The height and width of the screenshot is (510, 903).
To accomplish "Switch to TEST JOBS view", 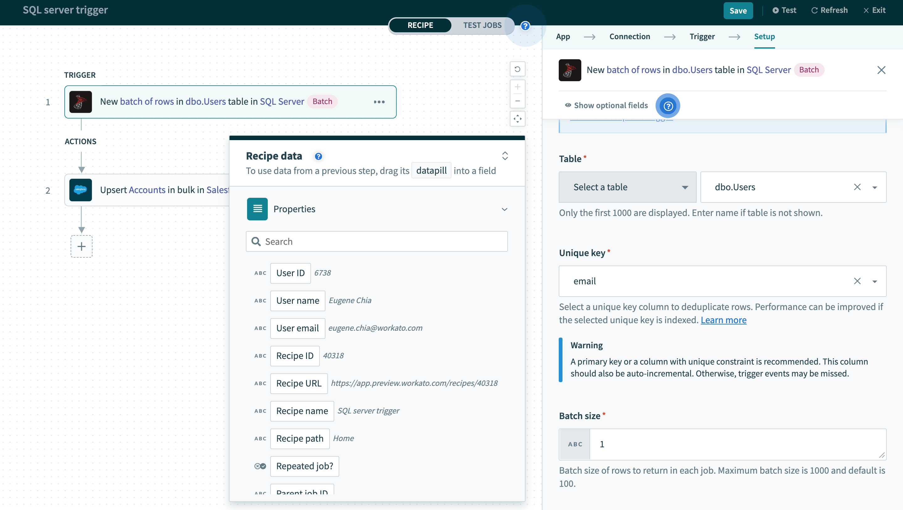I will pyautogui.click(x=482, y=25).
